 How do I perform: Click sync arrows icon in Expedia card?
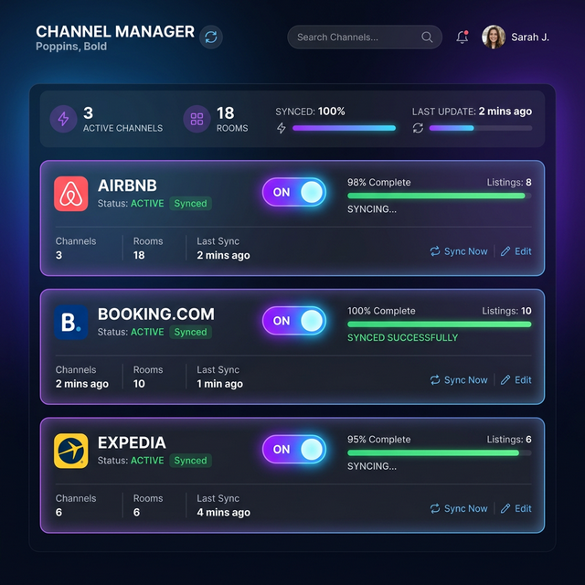[435, 508]
